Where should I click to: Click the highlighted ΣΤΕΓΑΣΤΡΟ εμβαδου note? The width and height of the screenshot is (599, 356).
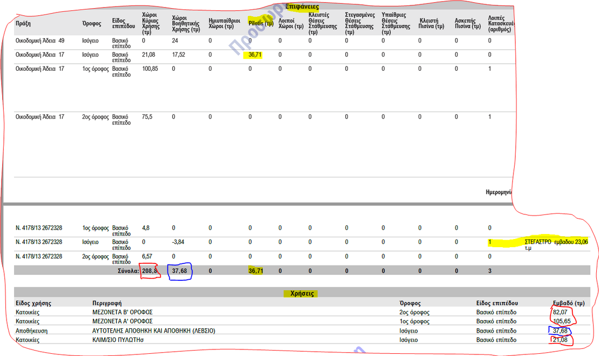(555, 242)
